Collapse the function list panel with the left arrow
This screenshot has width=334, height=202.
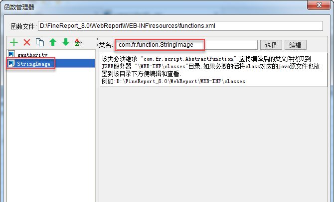97,39
